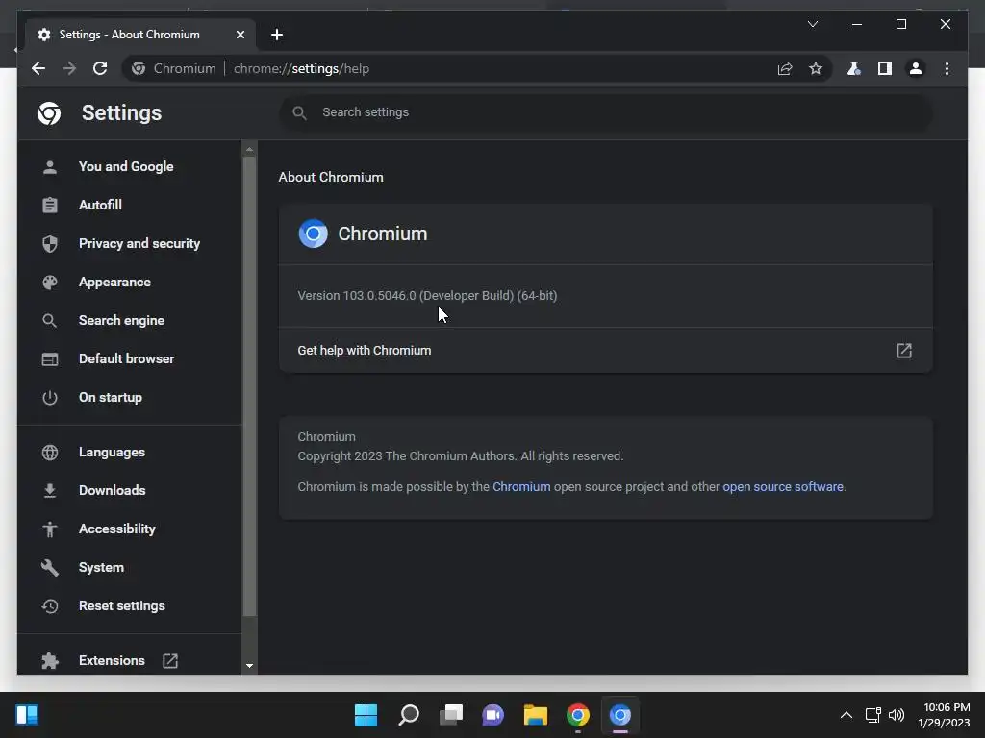Click the share this page icon
985x738 pixels.
(x=785, y=68)
